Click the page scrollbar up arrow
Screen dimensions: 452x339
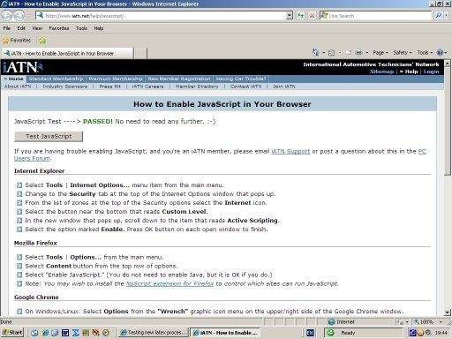point(448,63)
